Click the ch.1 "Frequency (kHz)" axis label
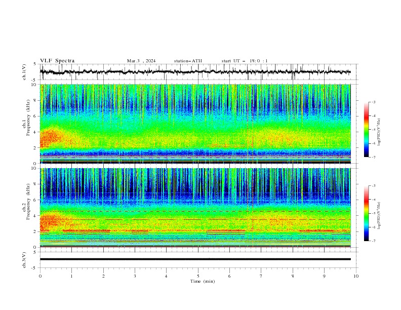Screen dimensions: 401x310 [28, 118]
